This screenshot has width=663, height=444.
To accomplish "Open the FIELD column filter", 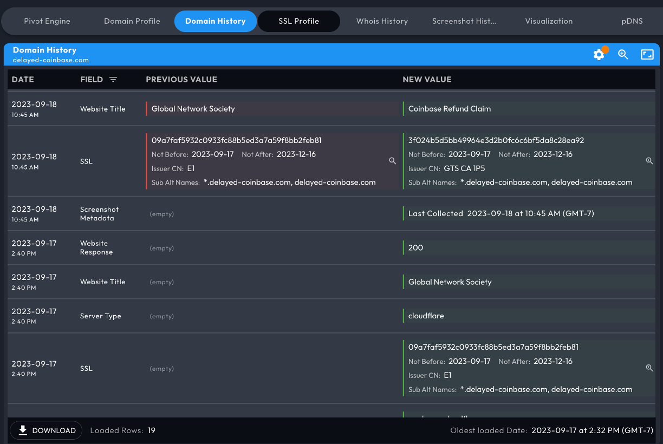I will coord(114,79).
